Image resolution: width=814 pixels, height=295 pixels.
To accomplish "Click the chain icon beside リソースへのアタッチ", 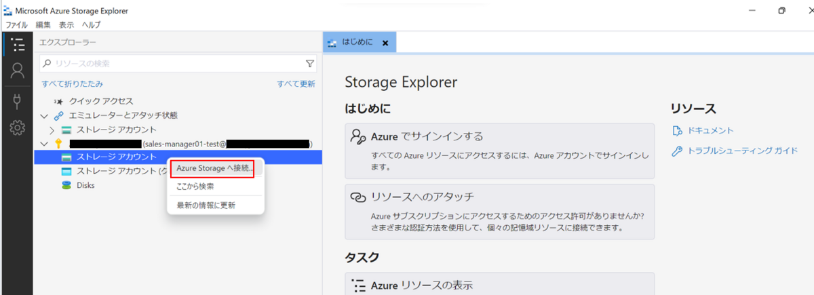I will (x=358, y=197).
